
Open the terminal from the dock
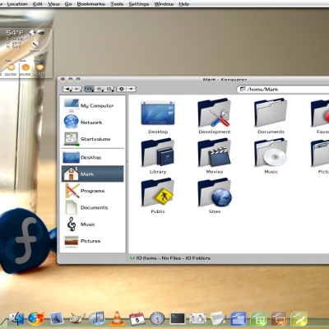pos(178,318)
